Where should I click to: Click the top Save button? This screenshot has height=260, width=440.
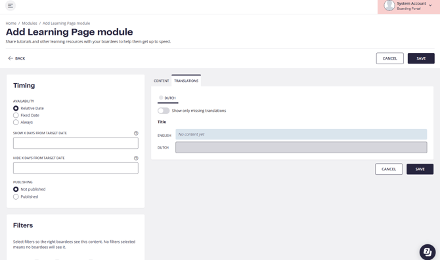click(x=421, y=58)
